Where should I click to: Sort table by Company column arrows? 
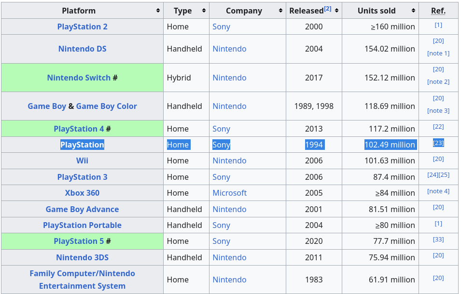click(280, 11)
